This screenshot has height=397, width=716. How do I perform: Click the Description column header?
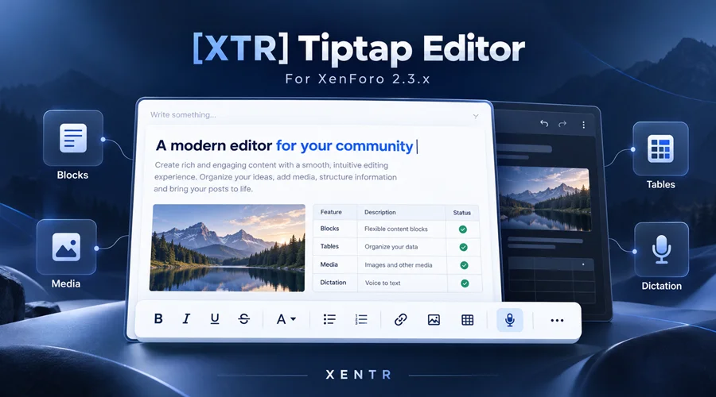coord(380,213)
